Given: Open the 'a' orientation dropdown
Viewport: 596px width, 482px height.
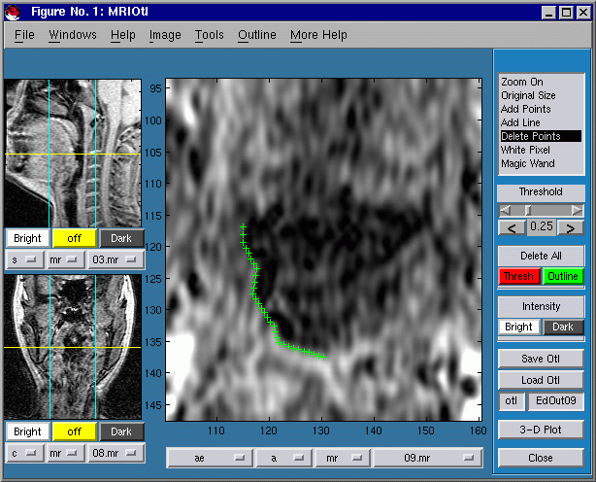Looking at the screenshot, I should (x=284, y=458).
